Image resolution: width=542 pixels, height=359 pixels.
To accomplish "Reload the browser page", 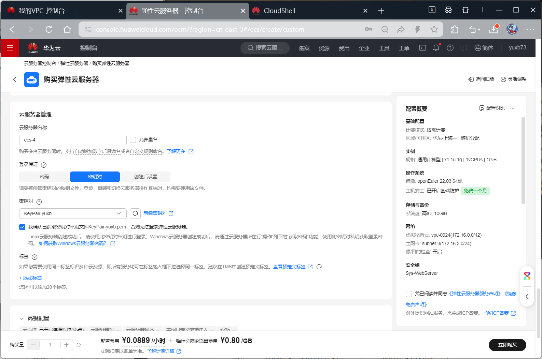I will point(49,29).
